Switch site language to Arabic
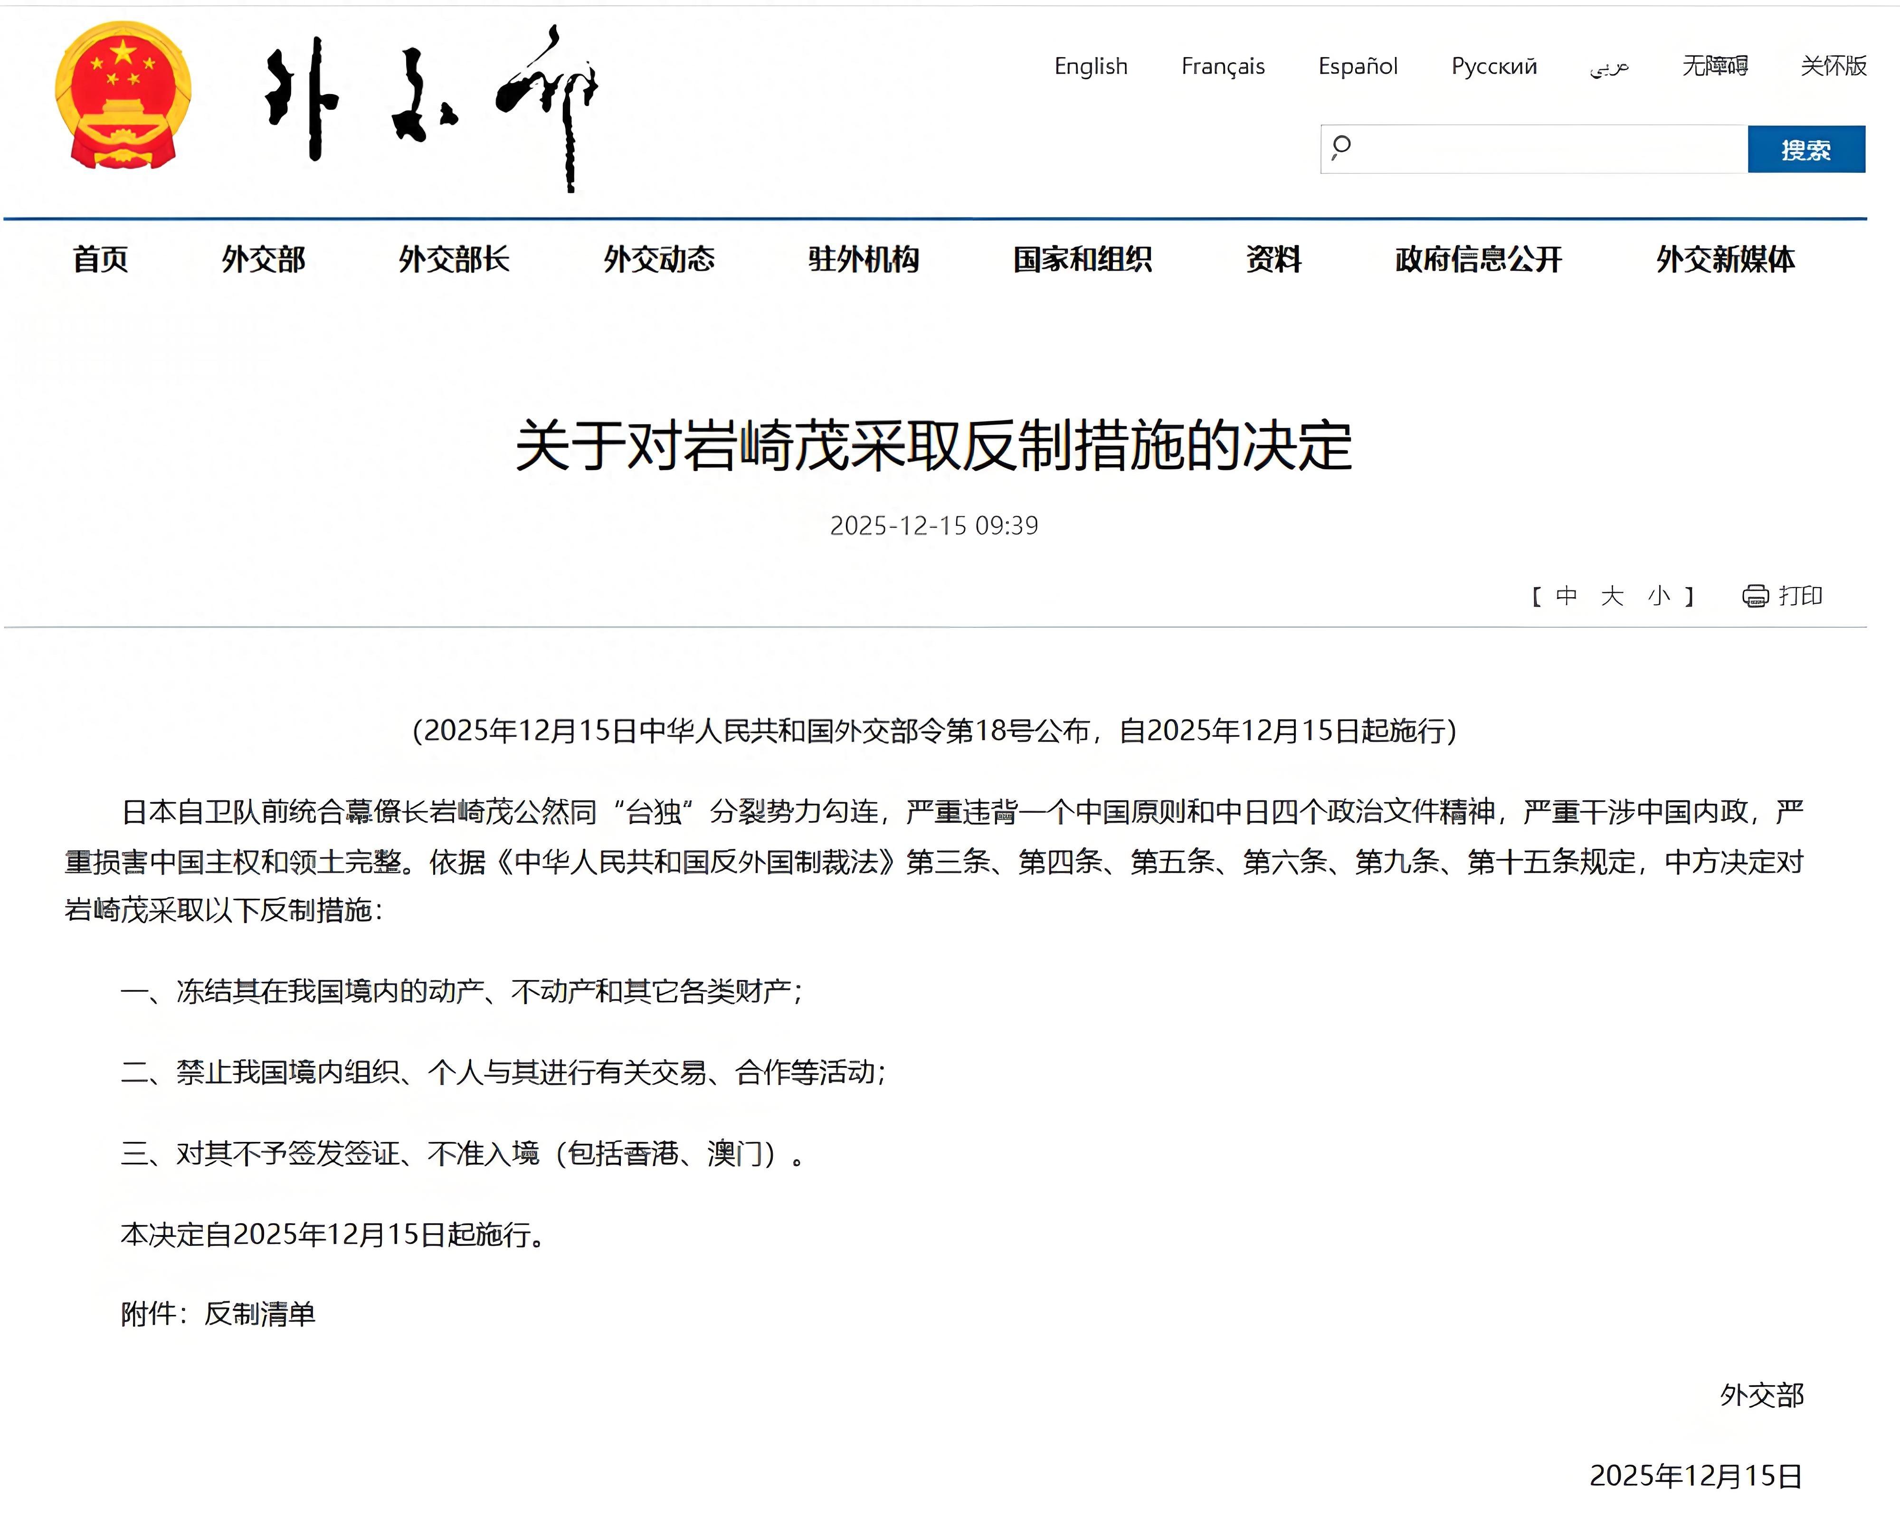1900x1520 pixels. (1609, 67)
